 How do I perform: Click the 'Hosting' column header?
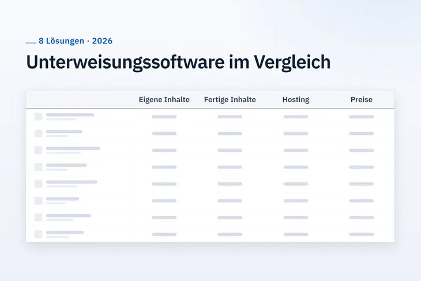click(x=296, y=100)
